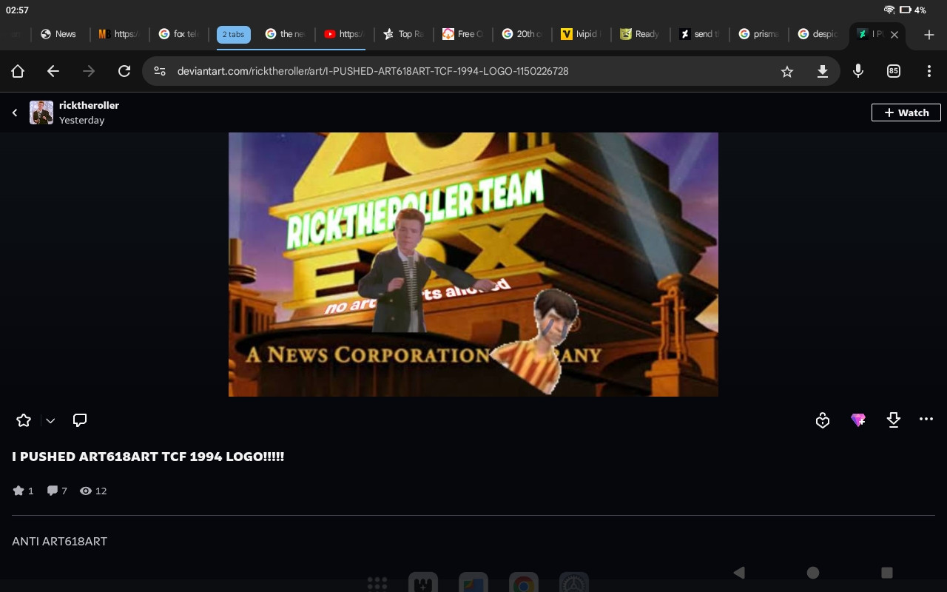947x592 pixels.
Task: Switch to the Ready tab
Action: pos(641,34)
